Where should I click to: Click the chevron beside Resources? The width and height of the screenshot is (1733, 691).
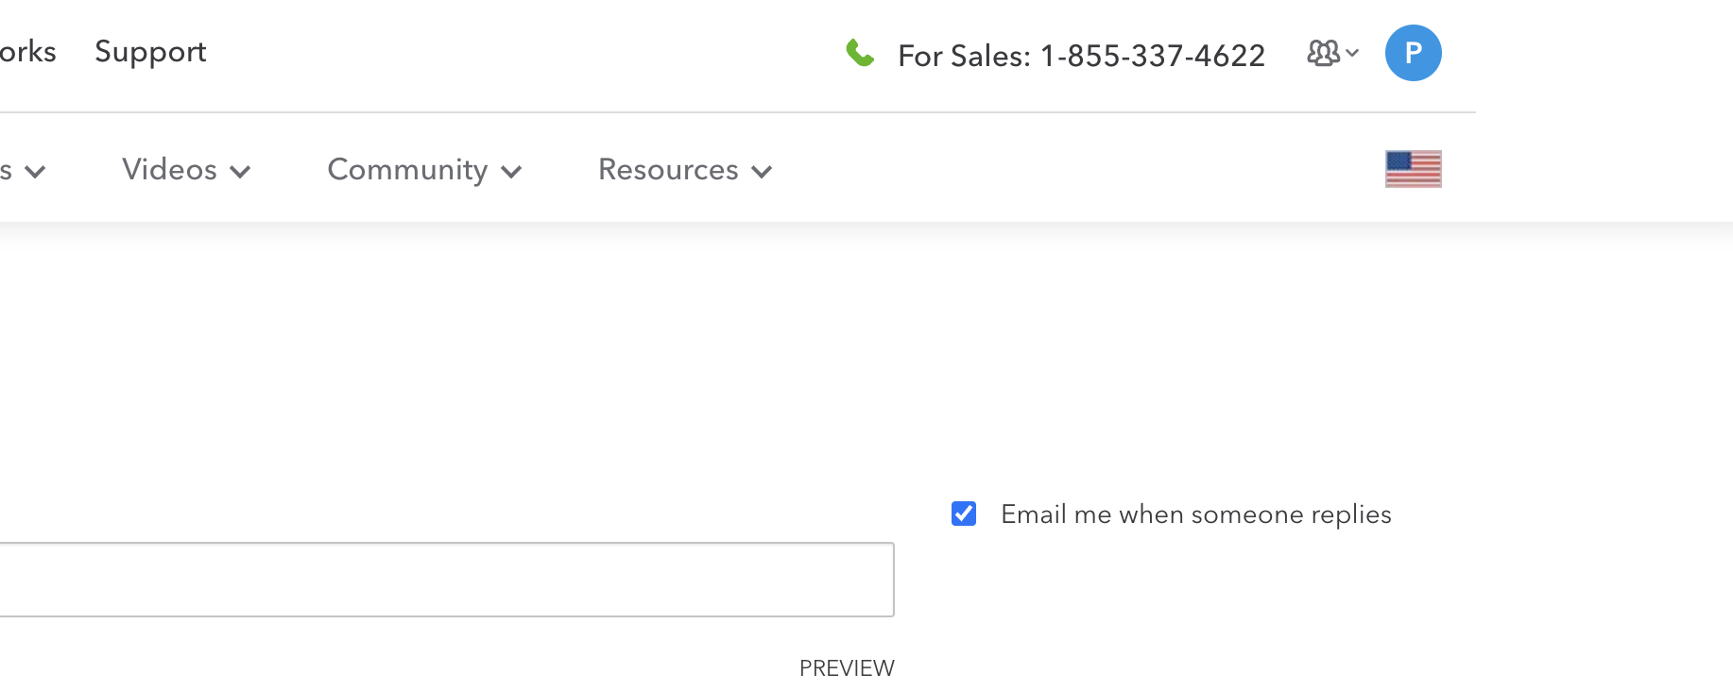point(762,172)
